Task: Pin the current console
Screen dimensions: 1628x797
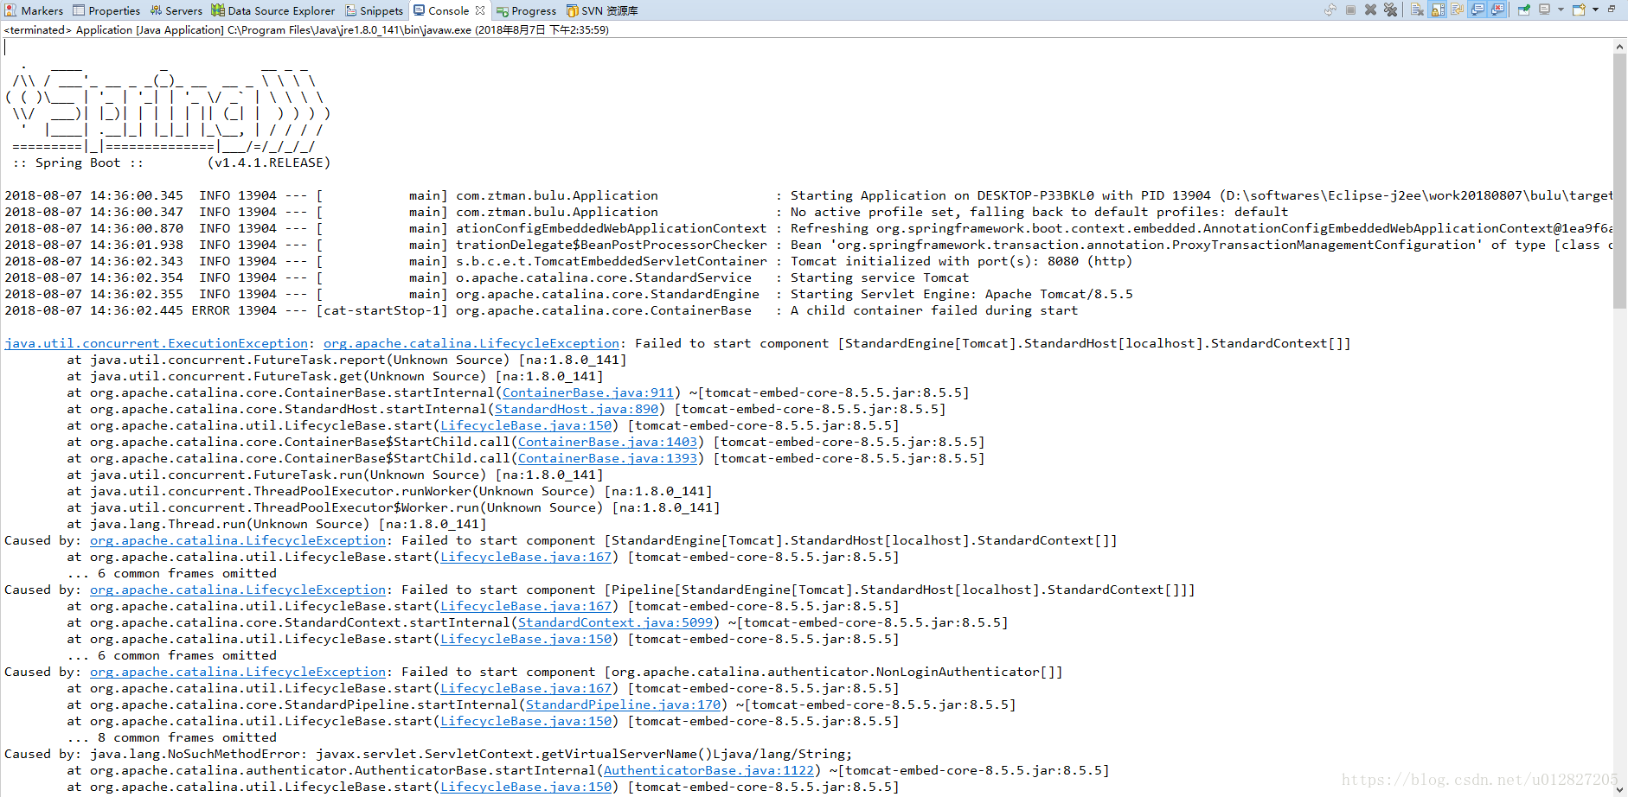Action: click(1524, 10)
